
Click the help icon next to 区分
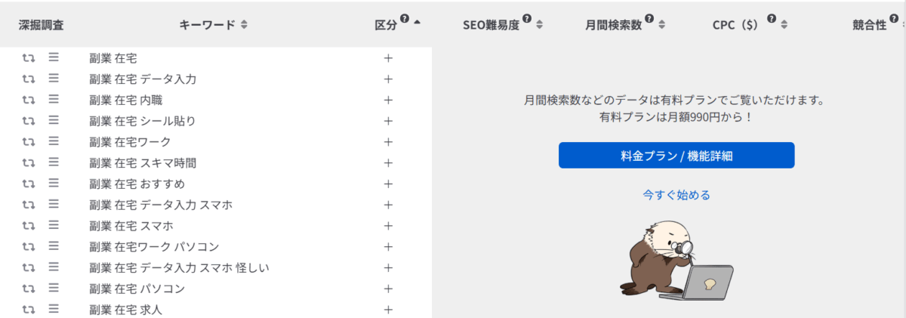pos(405,20)
